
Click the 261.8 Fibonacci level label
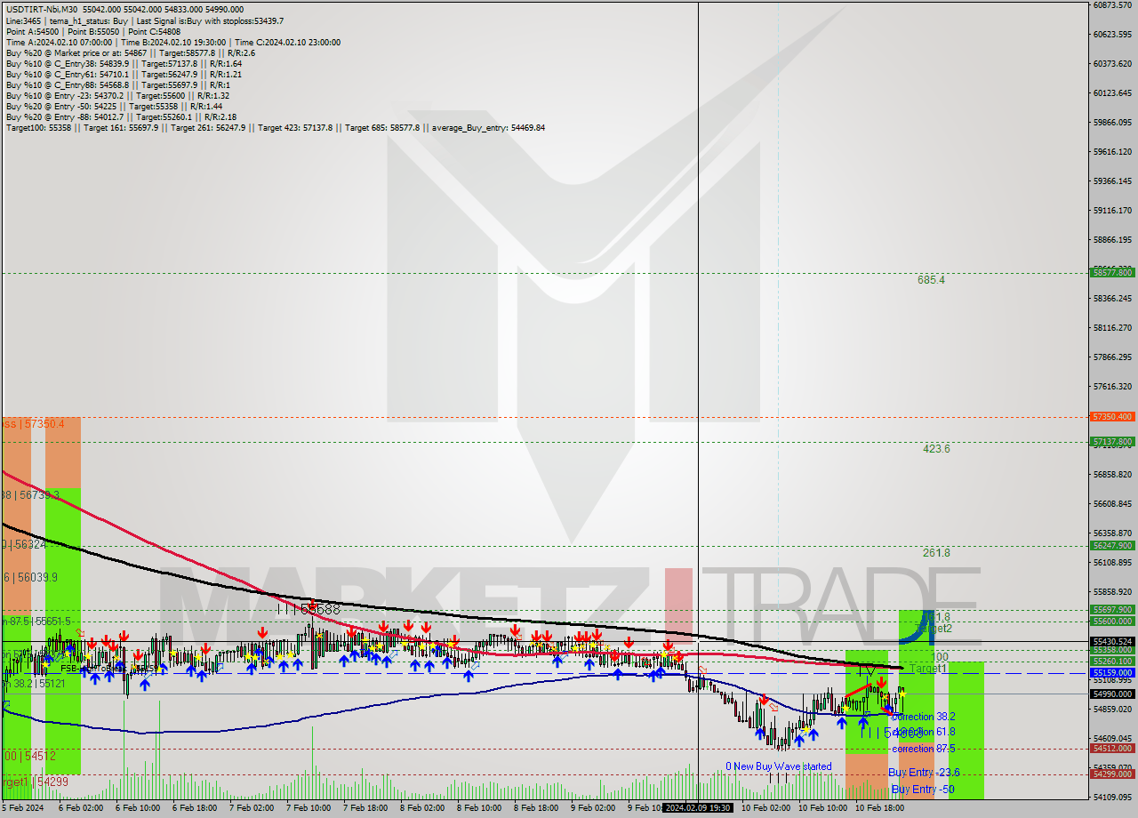(936, 553)
